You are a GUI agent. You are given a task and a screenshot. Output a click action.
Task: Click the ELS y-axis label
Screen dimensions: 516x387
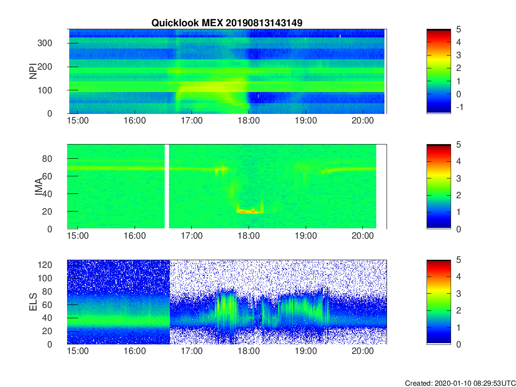[x=33, y=302]
